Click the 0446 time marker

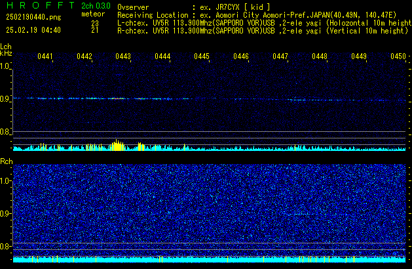point(241,56)
